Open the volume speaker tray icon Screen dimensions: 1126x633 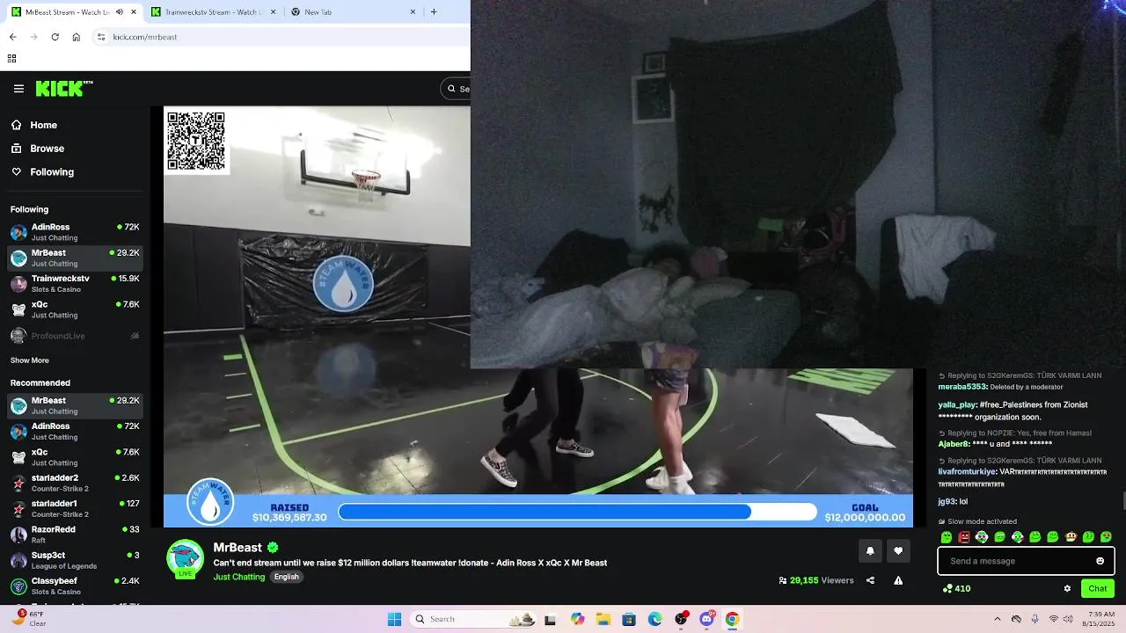1070,619
